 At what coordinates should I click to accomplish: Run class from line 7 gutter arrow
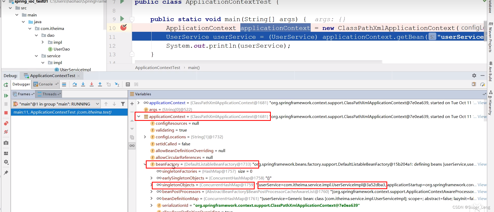(x=122, y=2)
